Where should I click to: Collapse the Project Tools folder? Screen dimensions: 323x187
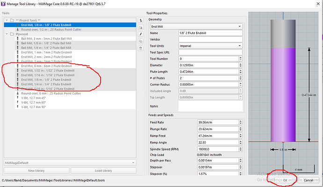click(x=6, y=21)
